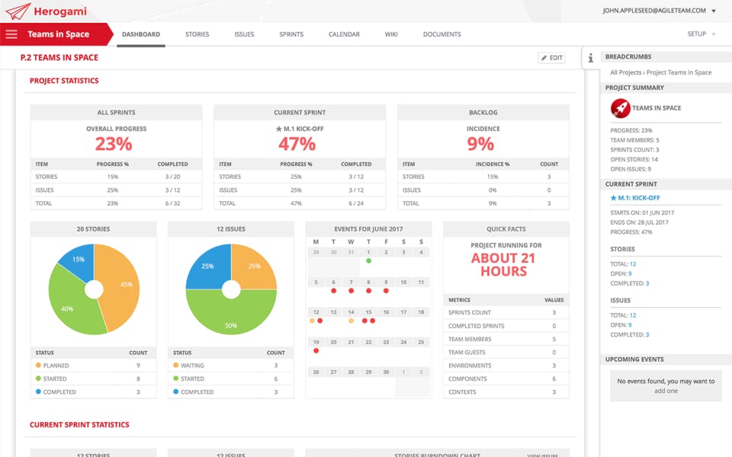Open the Stories tab
The height and width of the screenshot is (457, 732).
197,34
